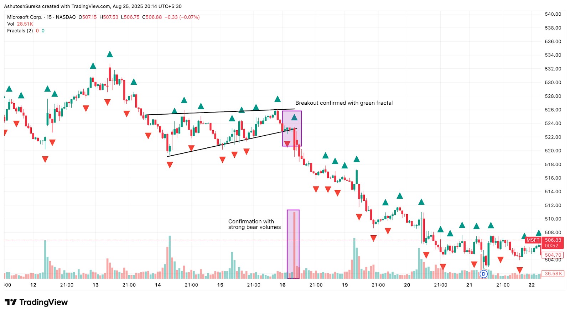
Task: Click the 516.00 price axis label
Action: [x=553, y=178]
